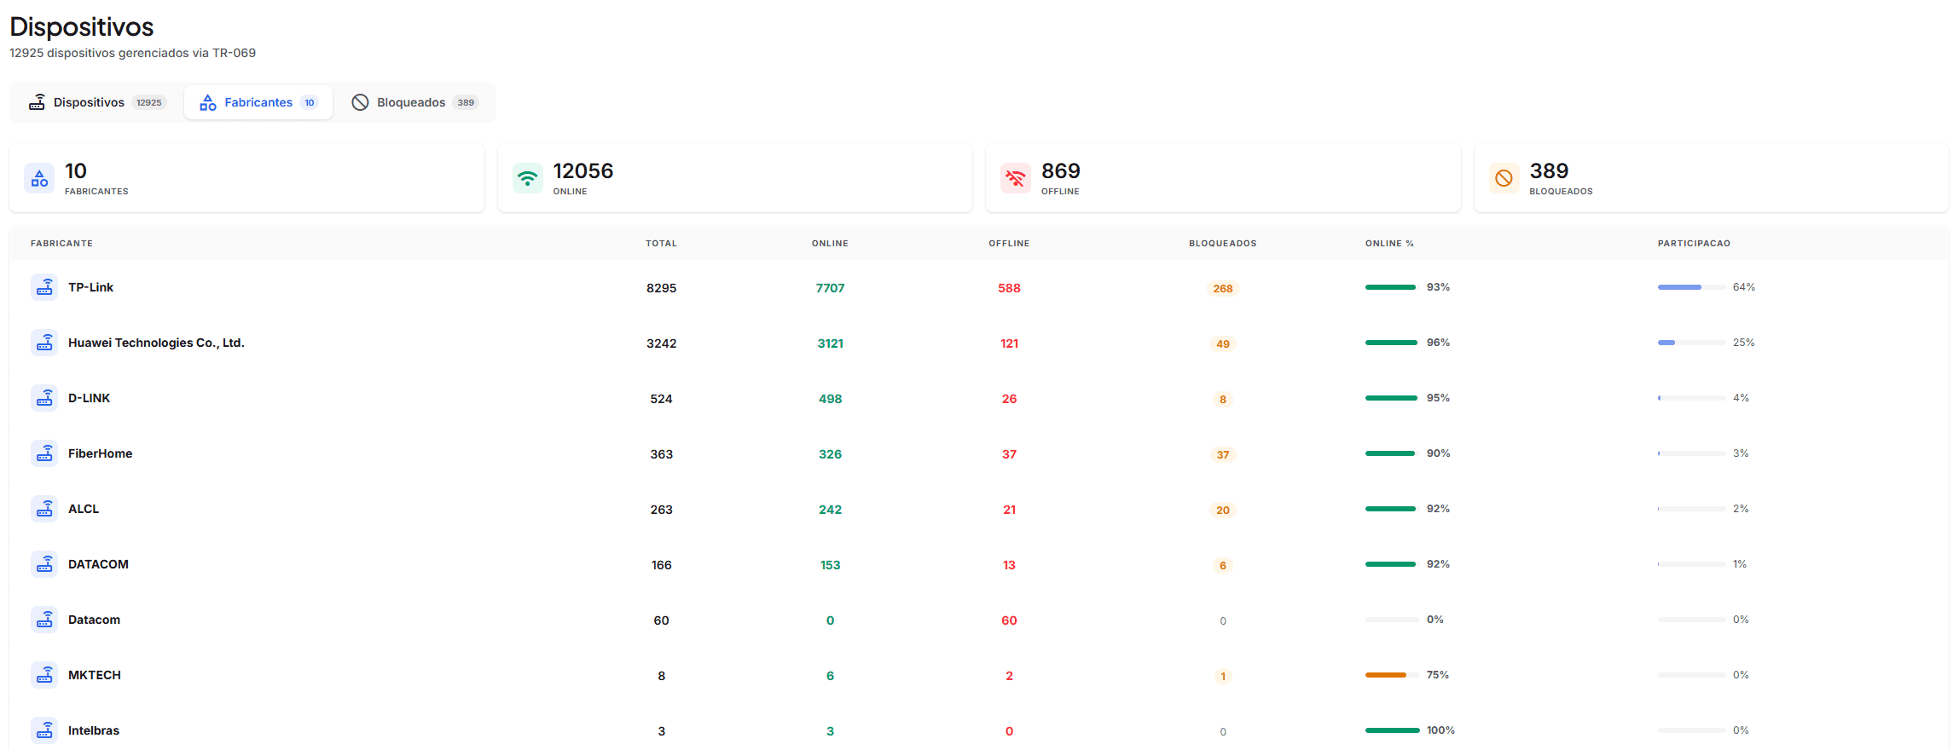Open the Bloqueados tab

tap(414, 102)
